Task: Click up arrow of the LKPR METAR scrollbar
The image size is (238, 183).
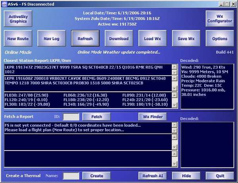Action: tap(175, 67)
